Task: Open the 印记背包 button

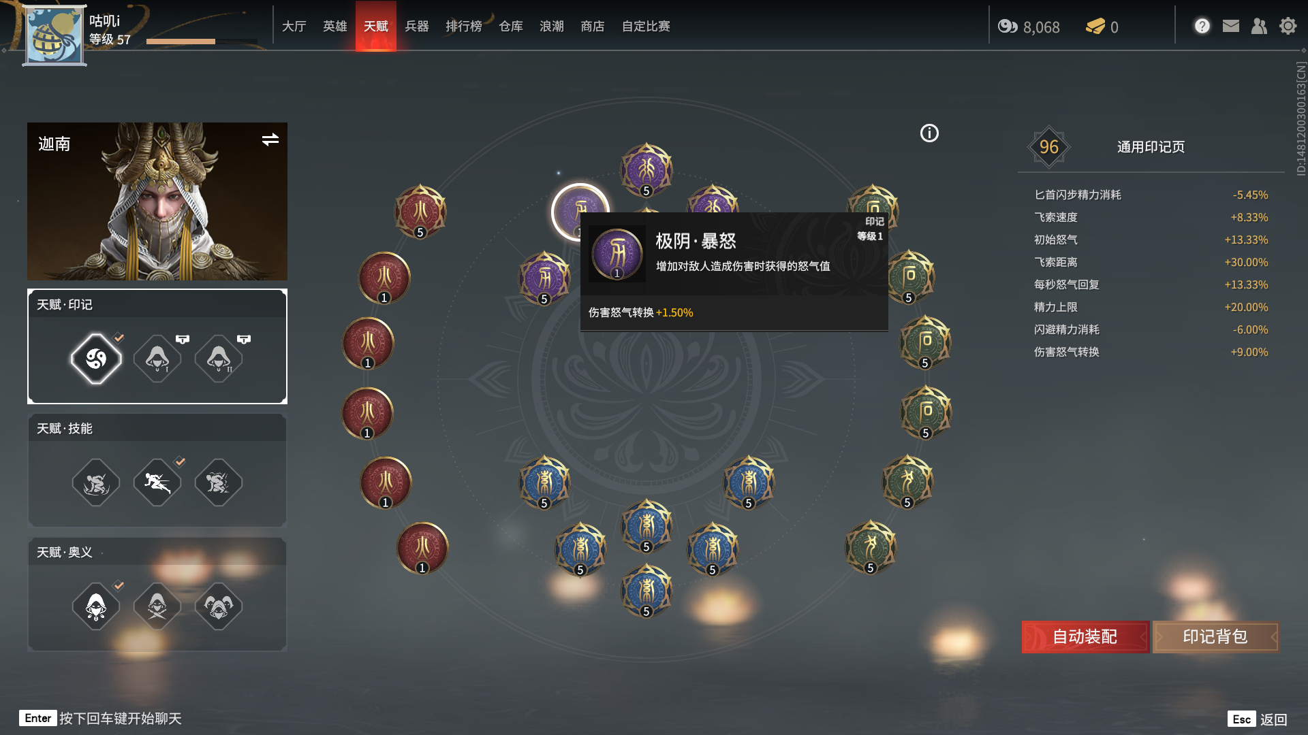Action: 1215,637
